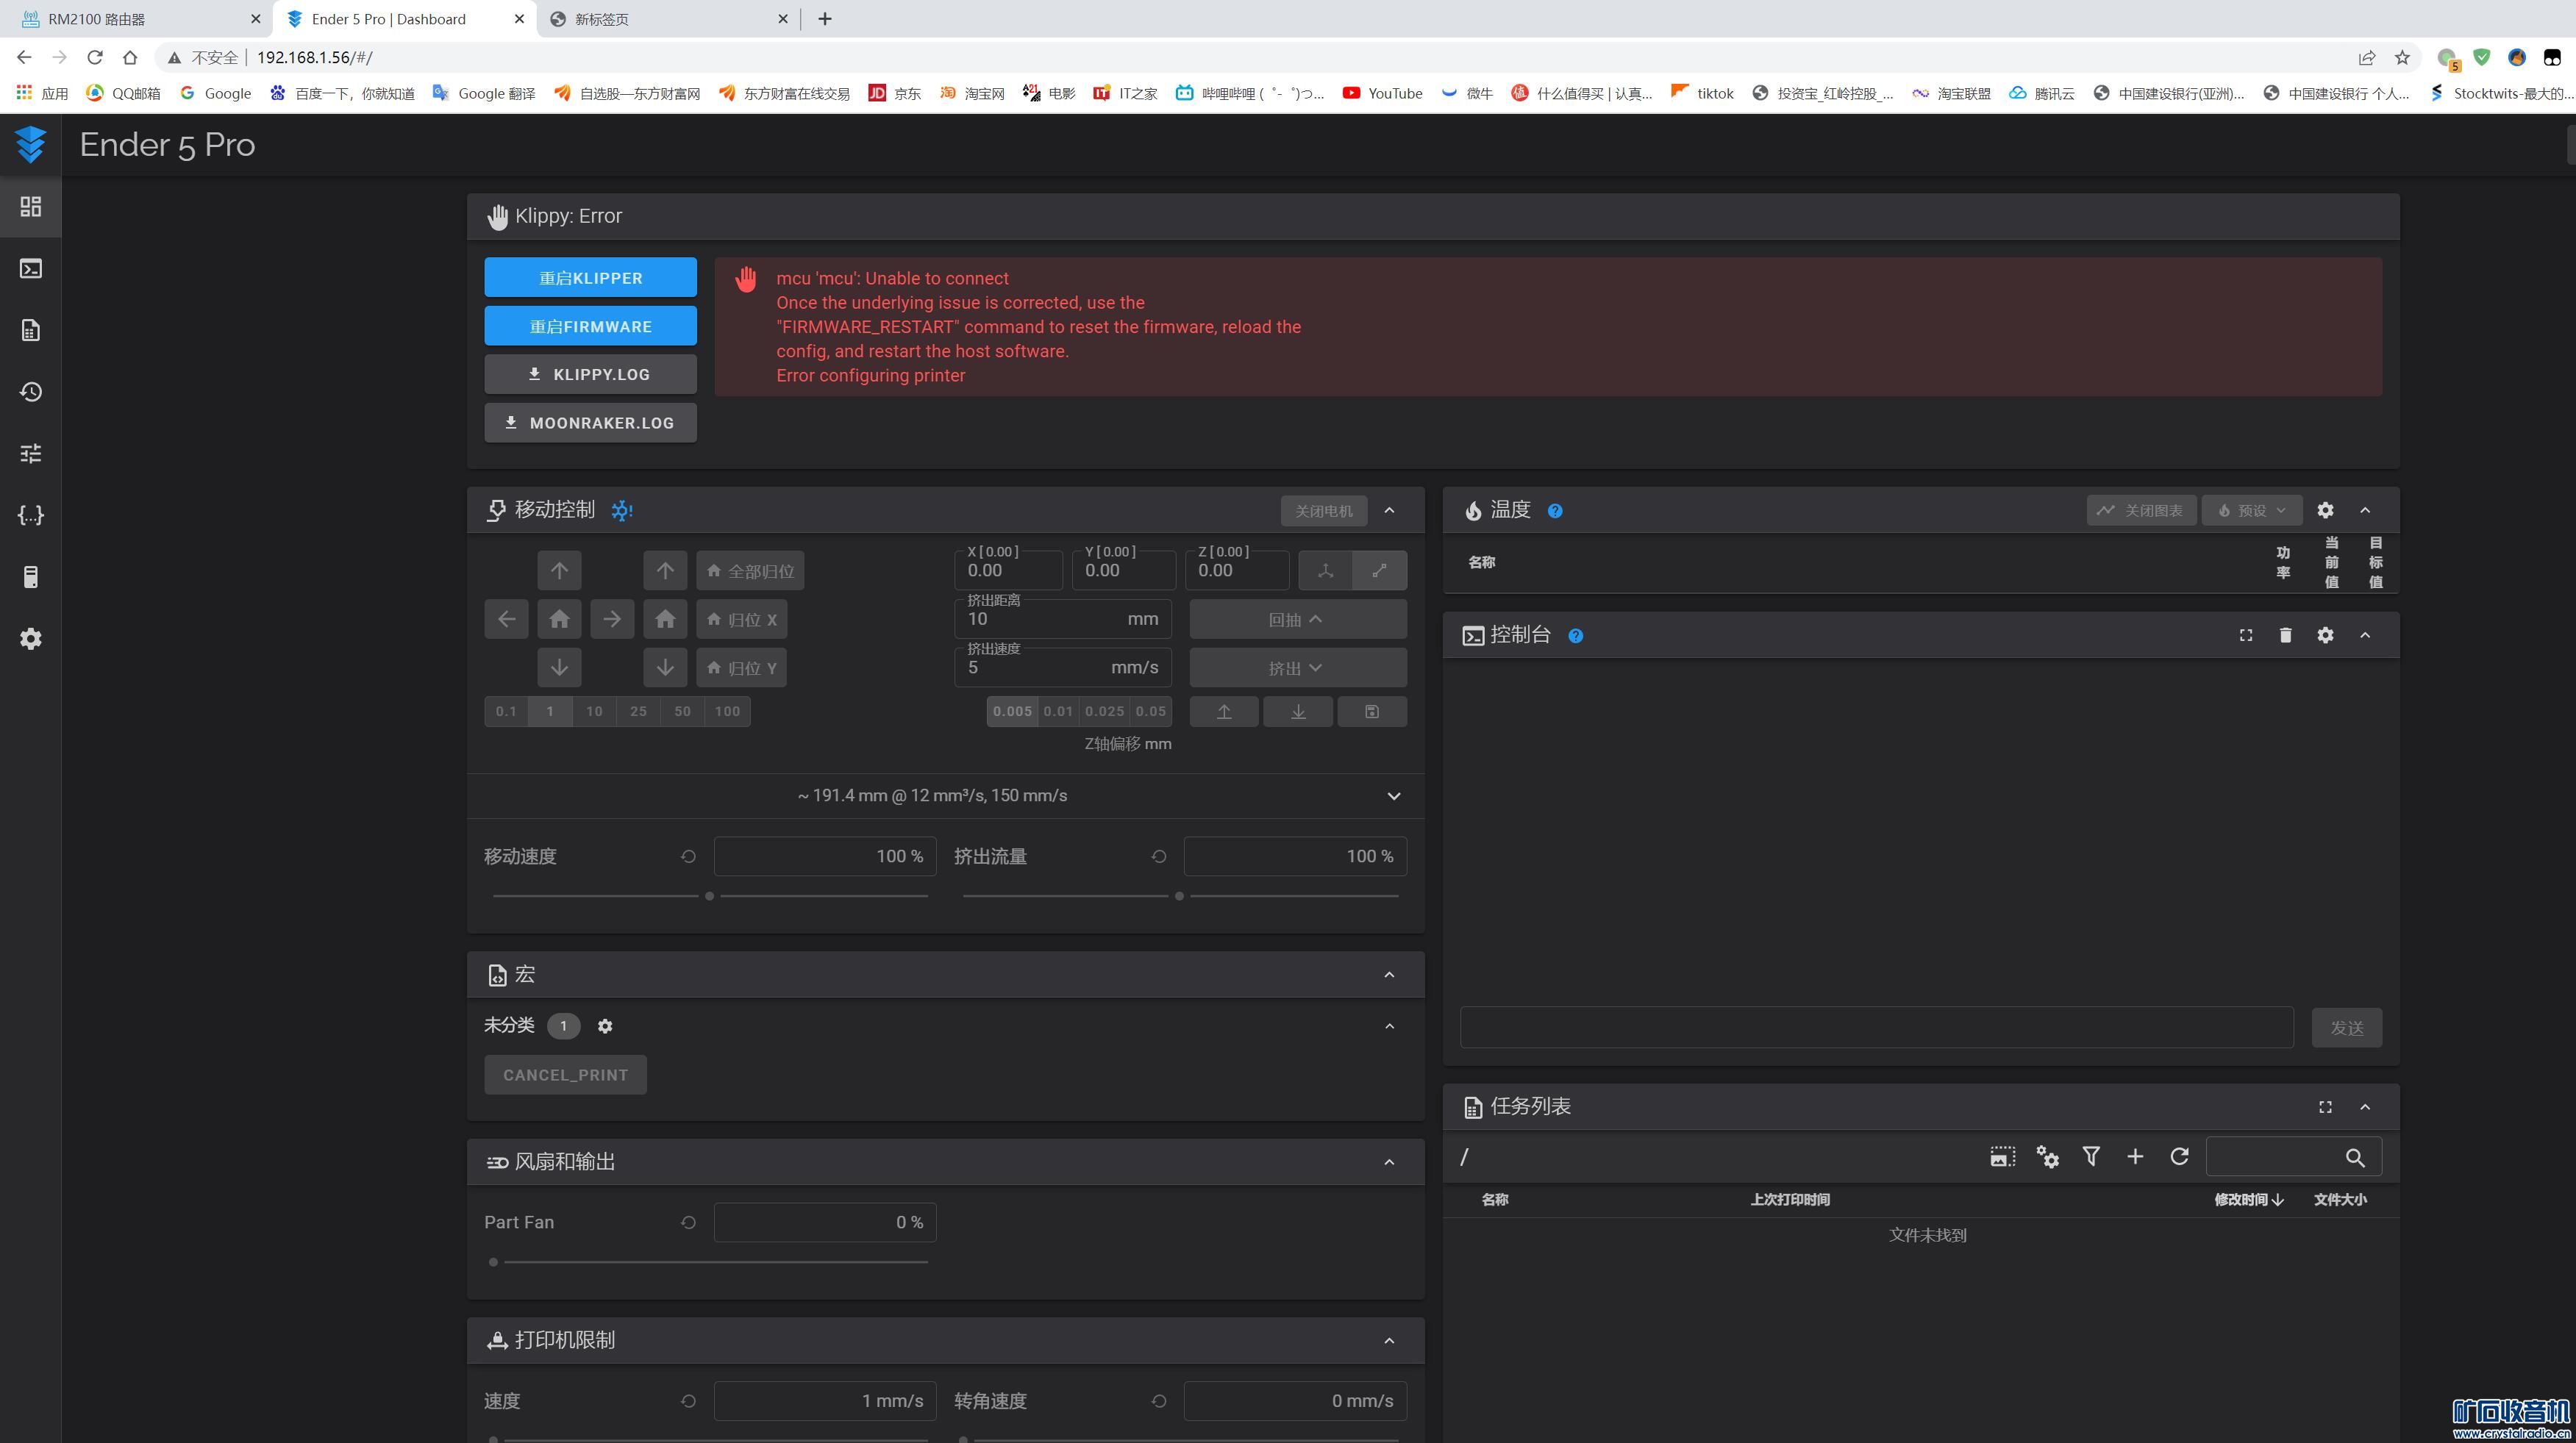The height and width of the screenshot is (1443, 2576).
Task: Open temperature panel gear settings
Action: pyautogui.click(x=2325, y=511)
